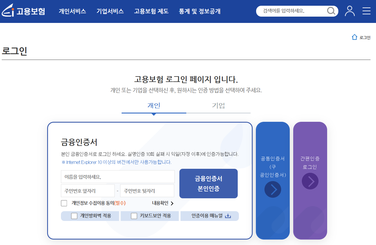Focus the 이름을 입력하세요 name field
The height and width of the screenshot is (245, 376).
point(118,177)
